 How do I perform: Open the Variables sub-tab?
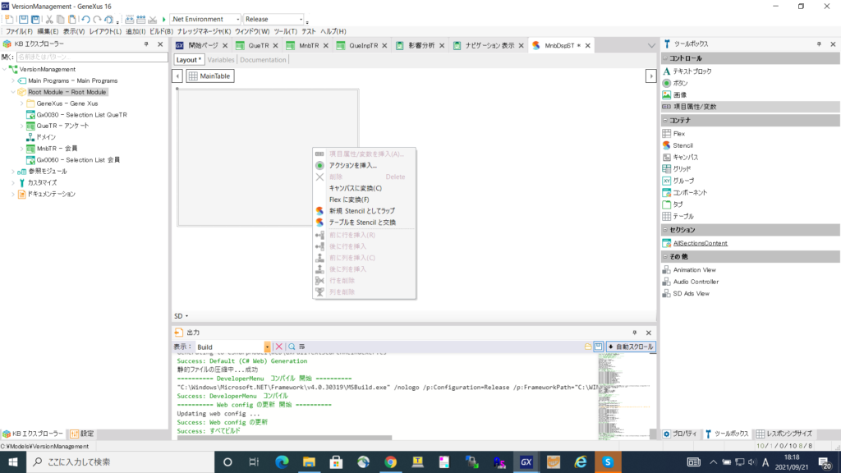pyautogui.click(x=221, y=60)
